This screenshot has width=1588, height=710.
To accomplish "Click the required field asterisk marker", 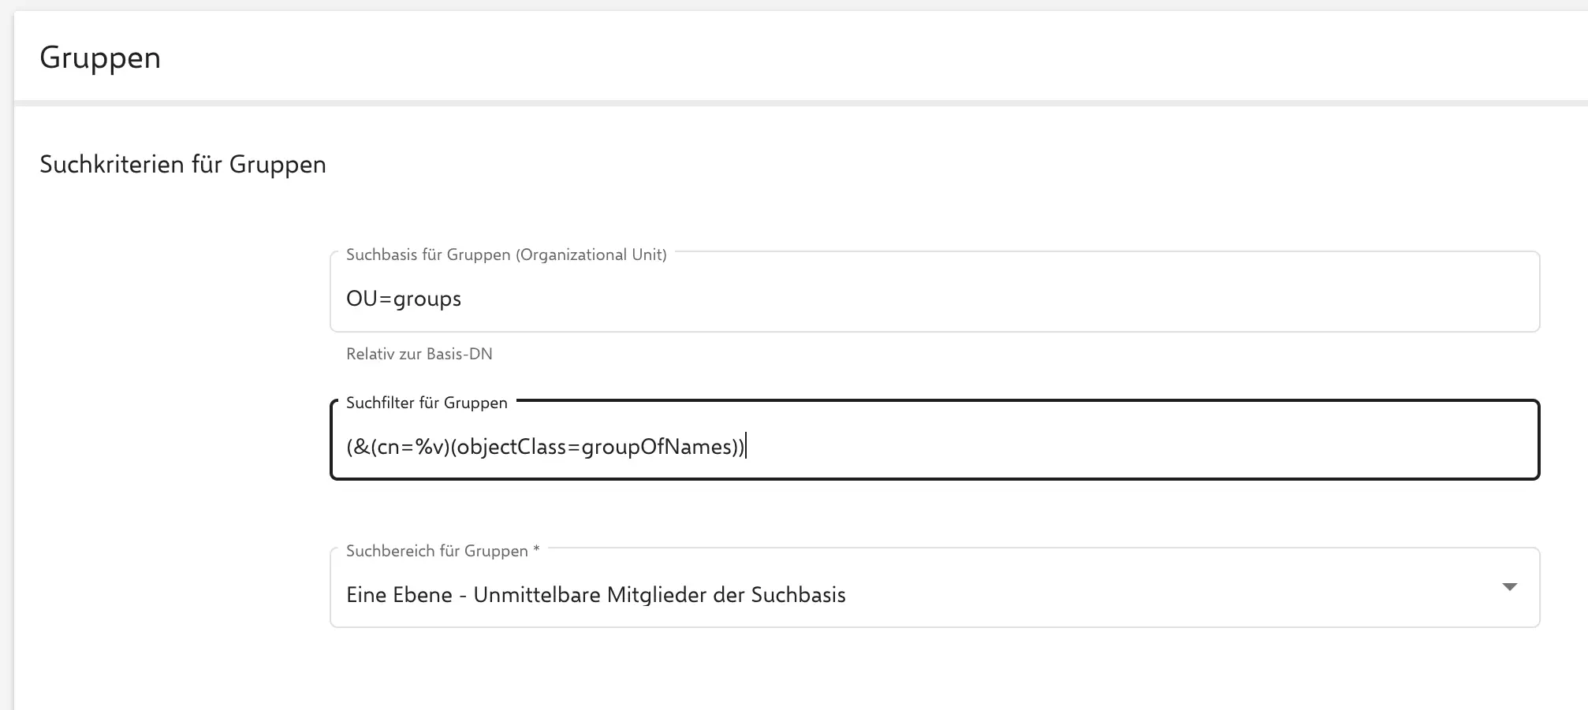I will pos(537,550).
